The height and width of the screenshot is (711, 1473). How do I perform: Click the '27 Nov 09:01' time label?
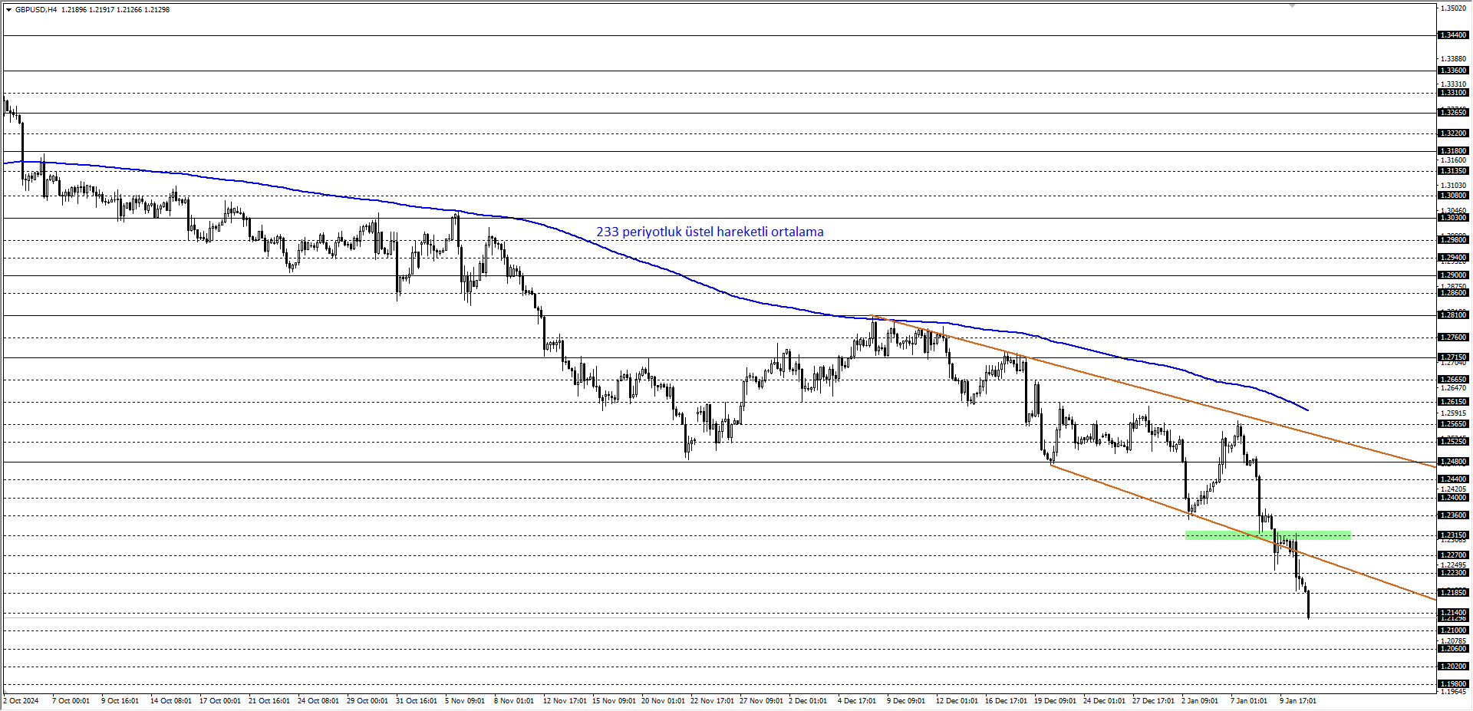click(761, 701)
